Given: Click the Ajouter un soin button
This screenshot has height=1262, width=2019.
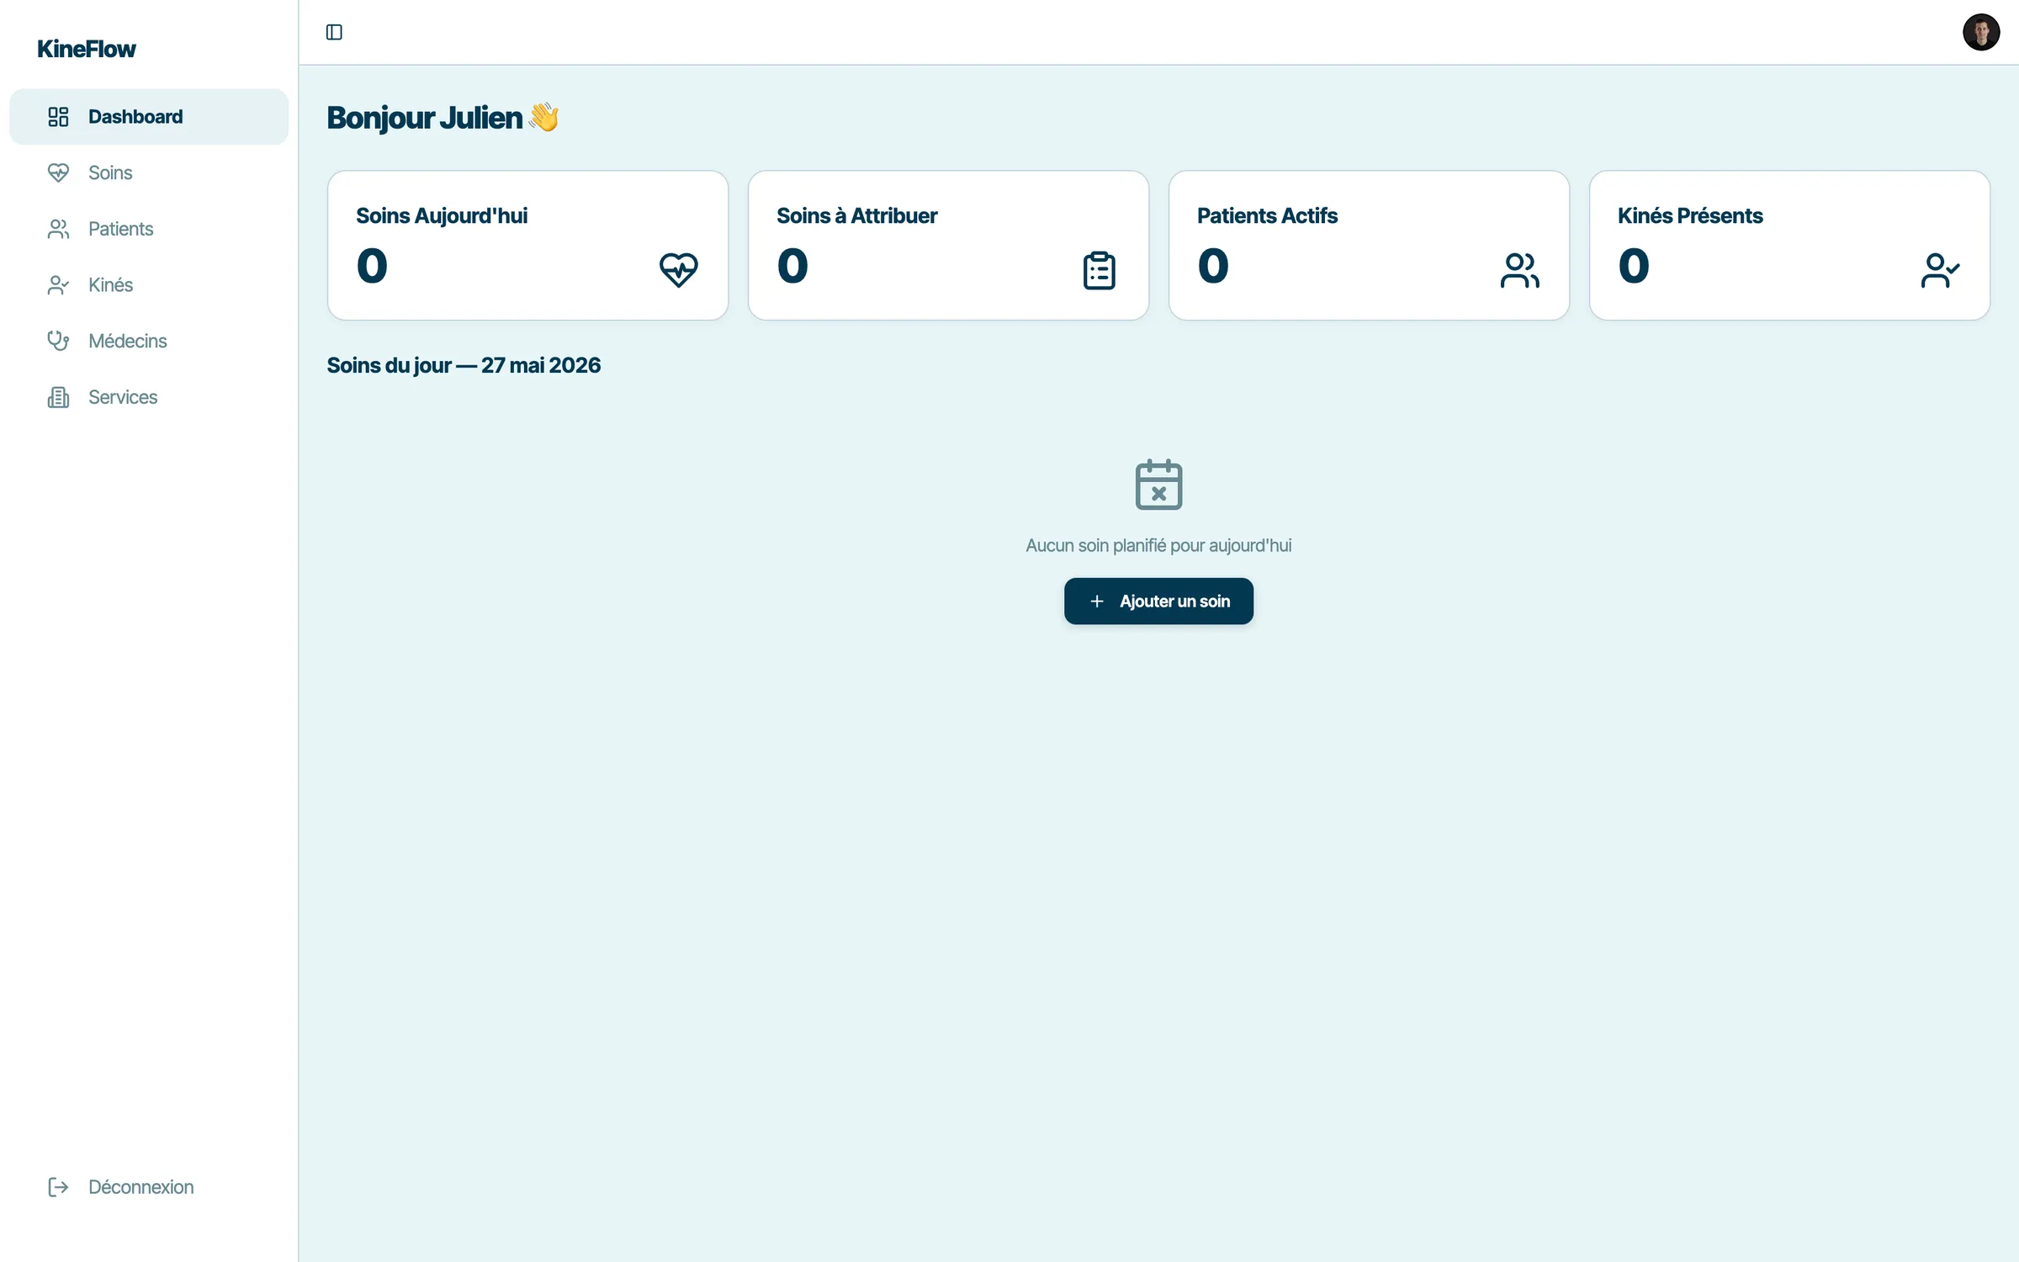Looking at the screenshot, I should [1158, 601].
